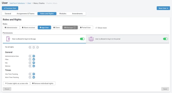Open the User breadcrumb link

[x=29, y=3]
